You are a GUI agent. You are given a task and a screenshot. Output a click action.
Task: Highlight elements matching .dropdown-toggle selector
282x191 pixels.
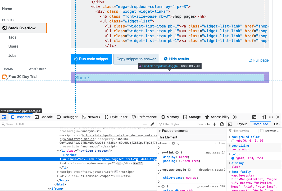pos(189,170)
